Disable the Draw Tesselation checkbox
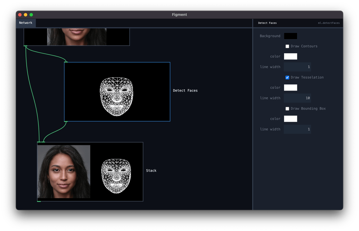This screenshot has height=231, width=359. click(287, 77)
